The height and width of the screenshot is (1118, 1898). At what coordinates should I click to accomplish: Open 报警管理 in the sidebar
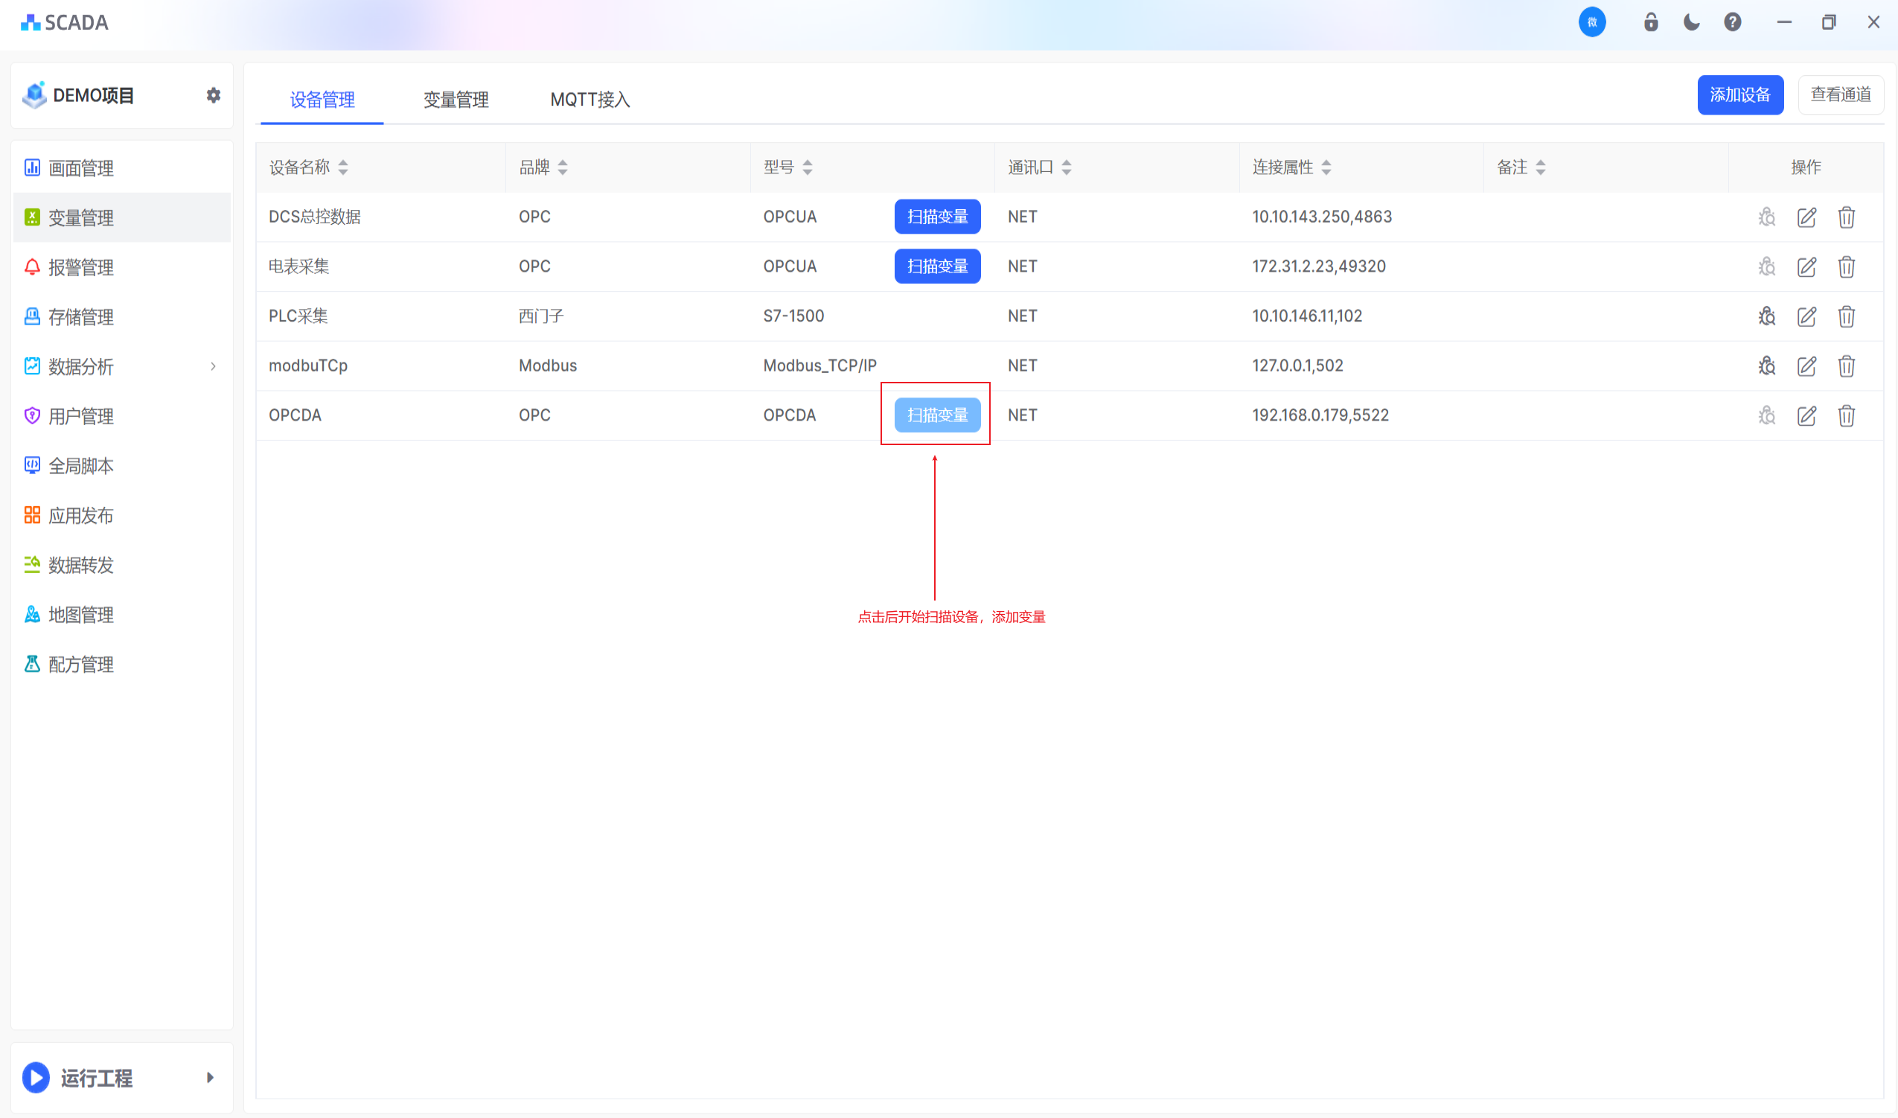click(x=80, y=267)
